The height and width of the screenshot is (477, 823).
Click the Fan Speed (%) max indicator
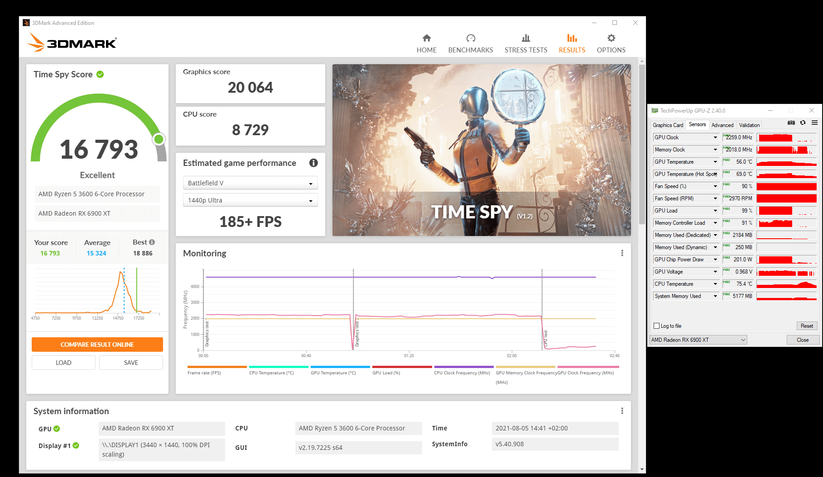coord(727,184)
